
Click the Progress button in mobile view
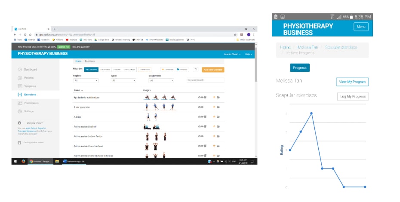click(x=300, y=67)
